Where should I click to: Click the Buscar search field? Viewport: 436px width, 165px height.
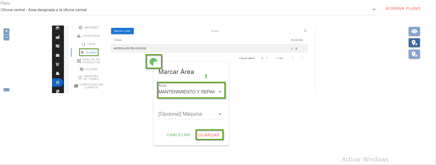coord(256,31)
